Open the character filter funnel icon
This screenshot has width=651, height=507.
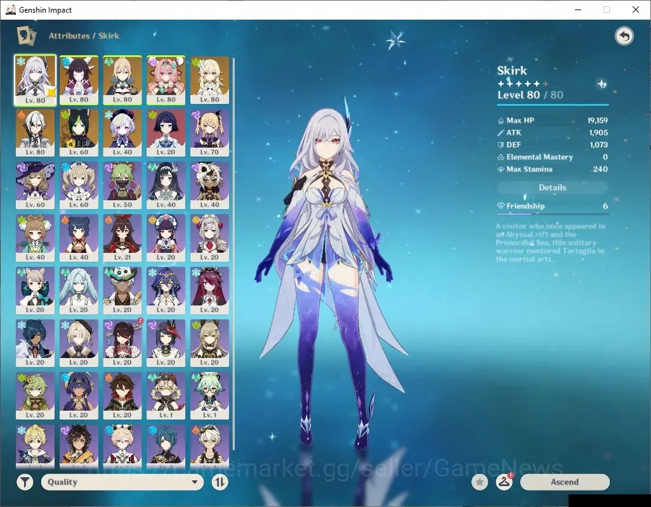coord(25,482)
